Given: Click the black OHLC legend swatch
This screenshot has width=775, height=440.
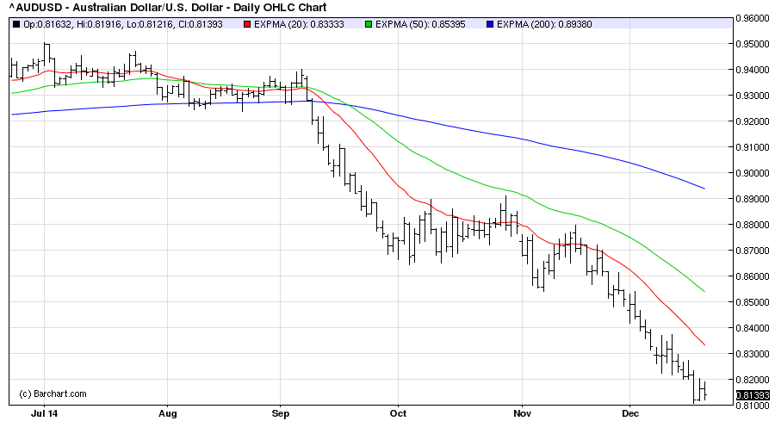Looking at the screenshot, I should tap(15, 24).
